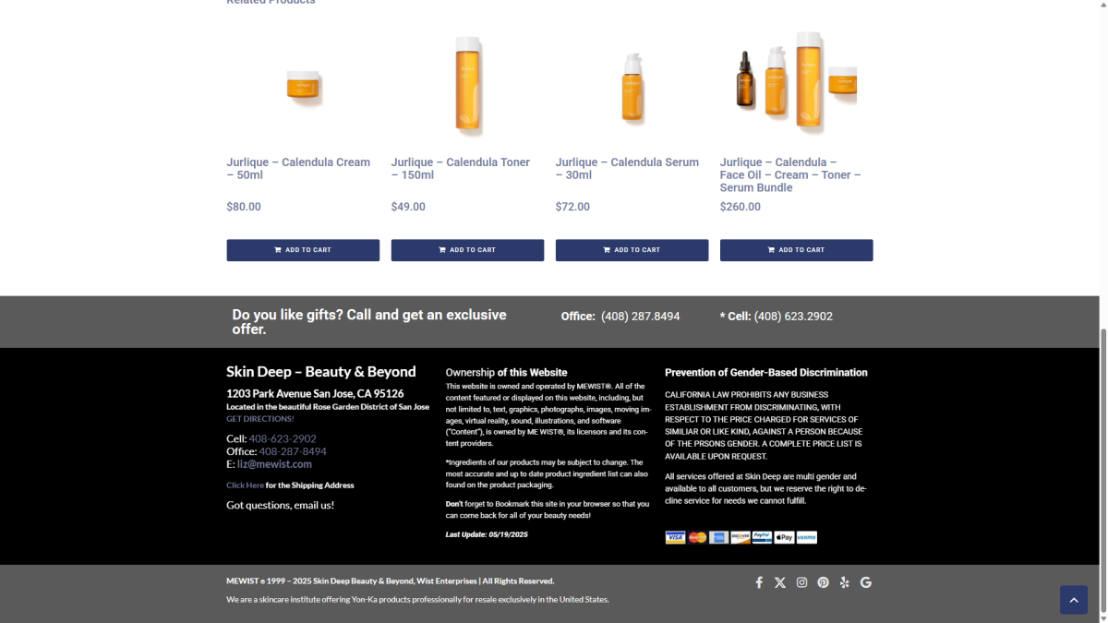Open the Jurlique – Calendula Cream – 50ml title
1108x623 pixels.
pos(298,169)
